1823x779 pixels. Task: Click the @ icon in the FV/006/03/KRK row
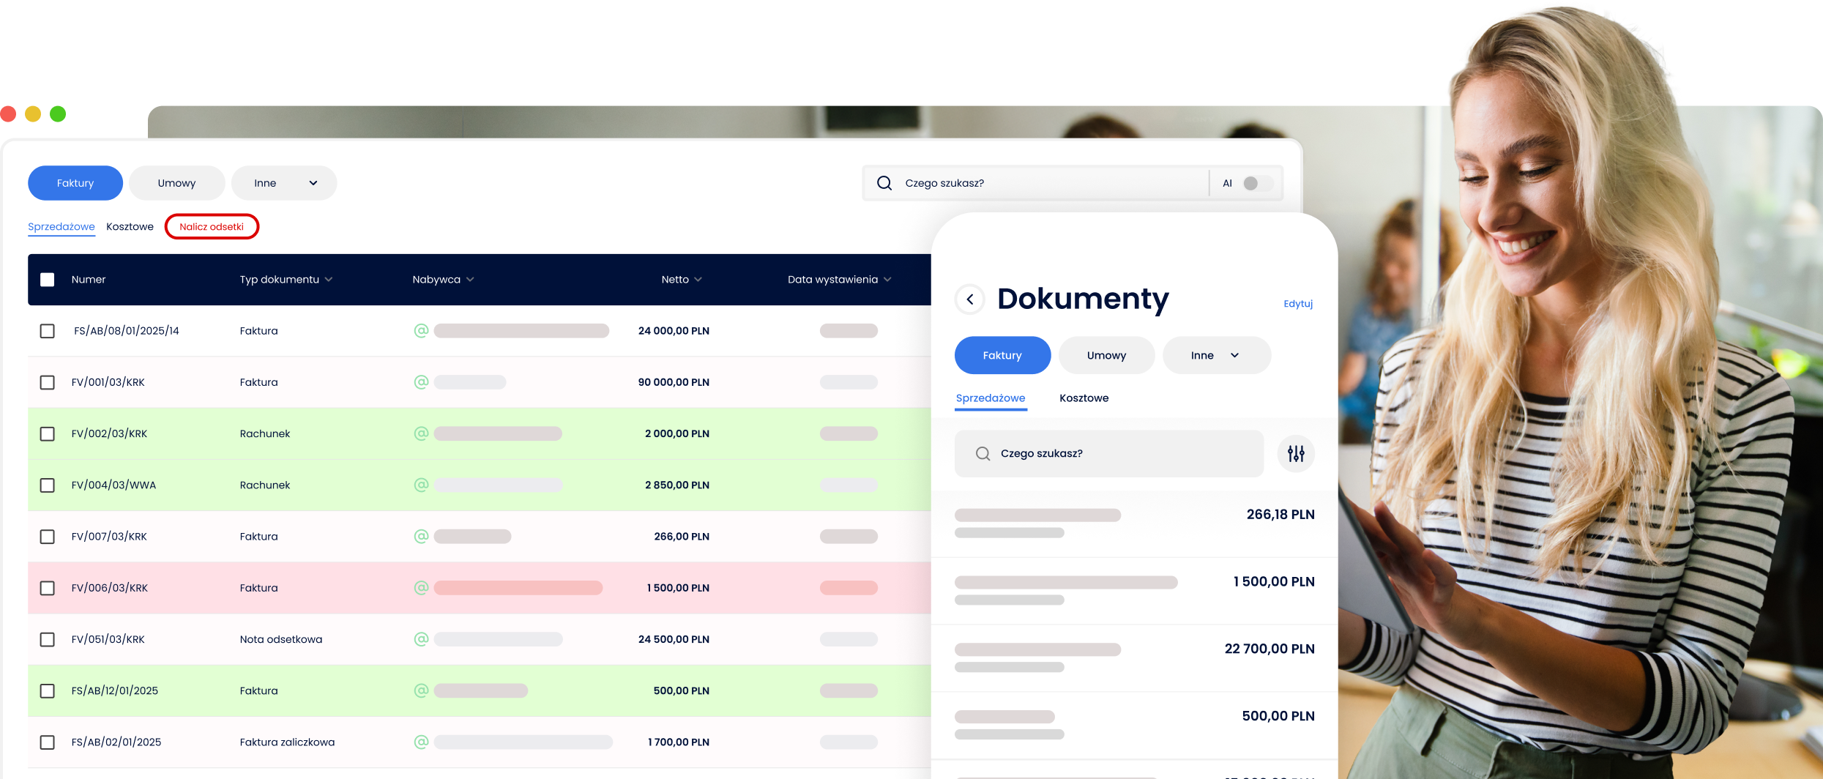pos(421,588)
